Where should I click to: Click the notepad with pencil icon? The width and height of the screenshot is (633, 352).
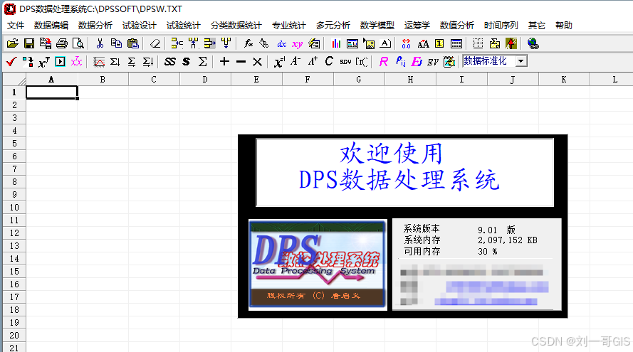(x=449, y=62)
